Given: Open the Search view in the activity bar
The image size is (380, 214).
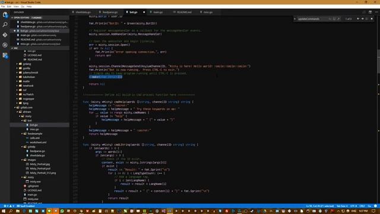Looking at the screenshot, I should pyautogui.click(x=5, y=24).
